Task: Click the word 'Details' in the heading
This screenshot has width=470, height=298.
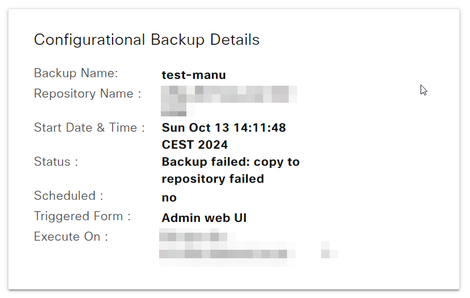Action: pos(235,40)
